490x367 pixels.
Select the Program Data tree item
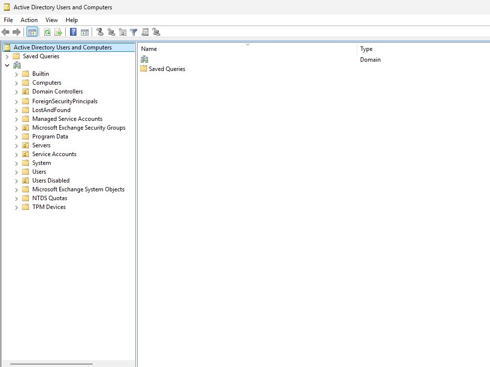50,137
